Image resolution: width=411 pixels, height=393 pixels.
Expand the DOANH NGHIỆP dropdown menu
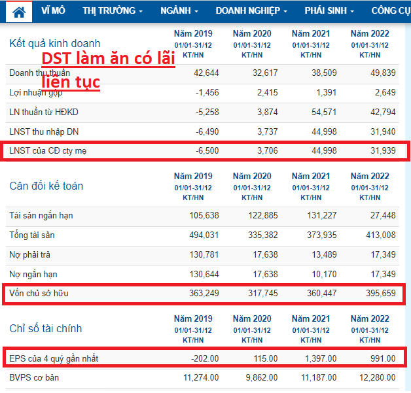click(251, 10)
